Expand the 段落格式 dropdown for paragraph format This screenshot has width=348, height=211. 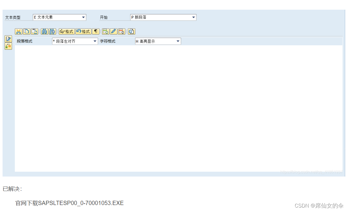pos(95,41)
